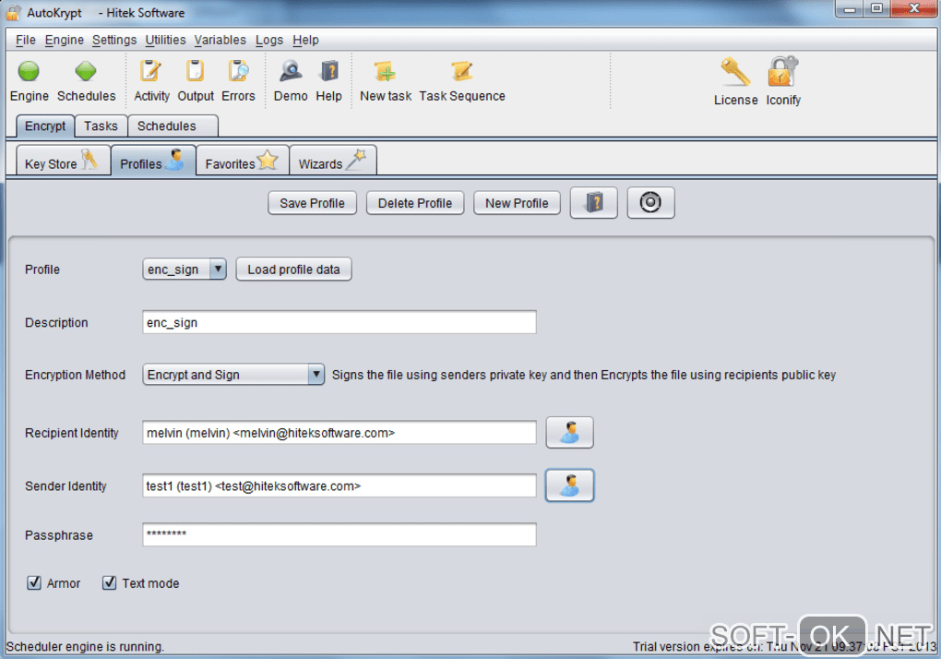Focus the Recipient Identity field
The image size is (941, 659).
[x=339, y=433]
